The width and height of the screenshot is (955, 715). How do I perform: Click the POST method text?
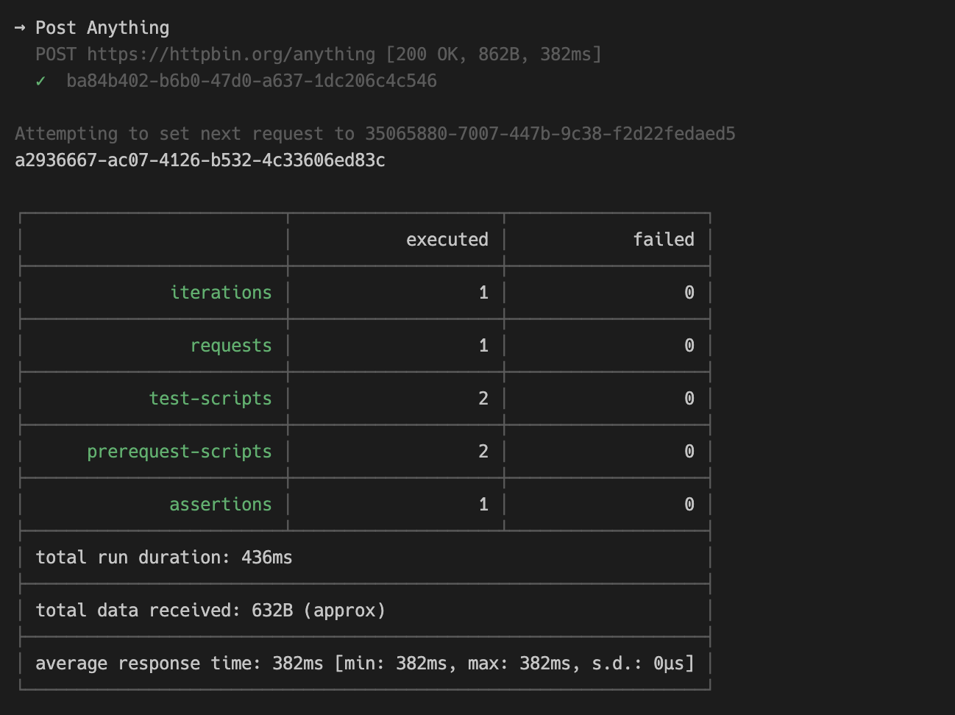pos(53,54)
